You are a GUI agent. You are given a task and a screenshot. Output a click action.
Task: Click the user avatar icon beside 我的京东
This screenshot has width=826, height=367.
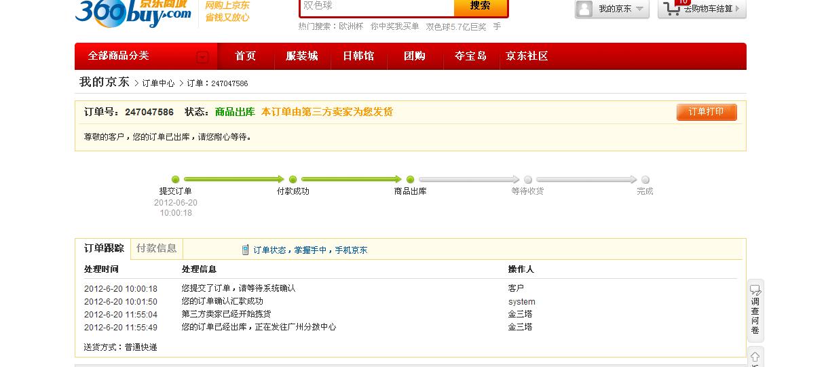click(x=584, y=9)
